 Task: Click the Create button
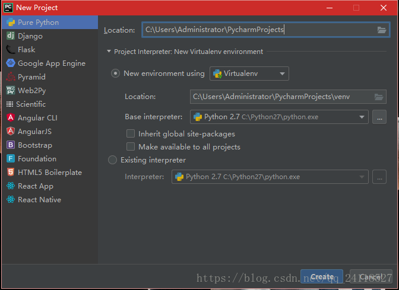[x=322, y=277]
